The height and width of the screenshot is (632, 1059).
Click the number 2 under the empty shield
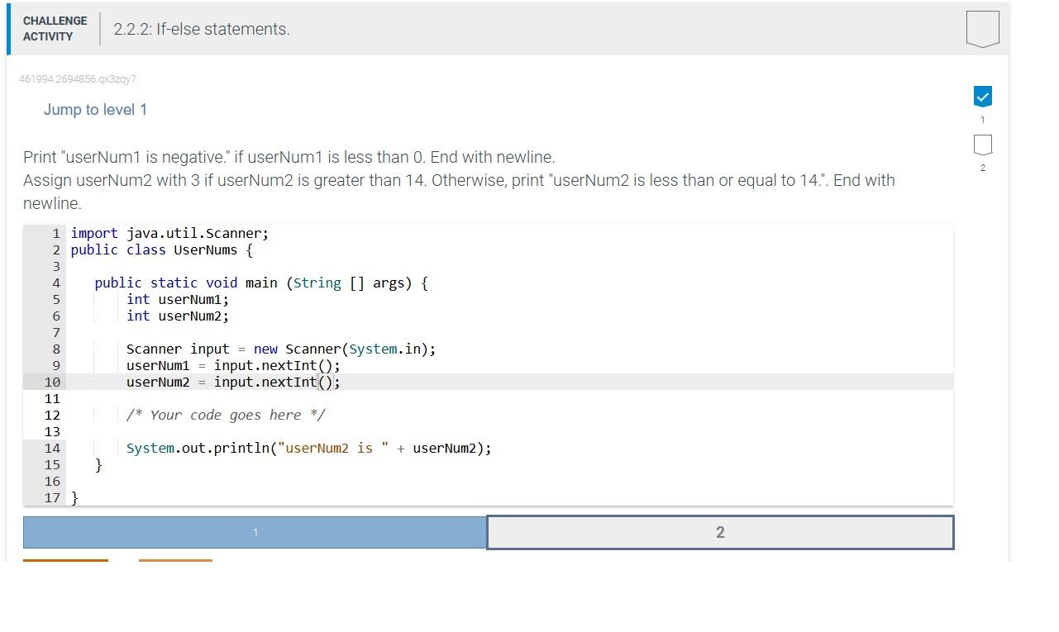(982, 168)
